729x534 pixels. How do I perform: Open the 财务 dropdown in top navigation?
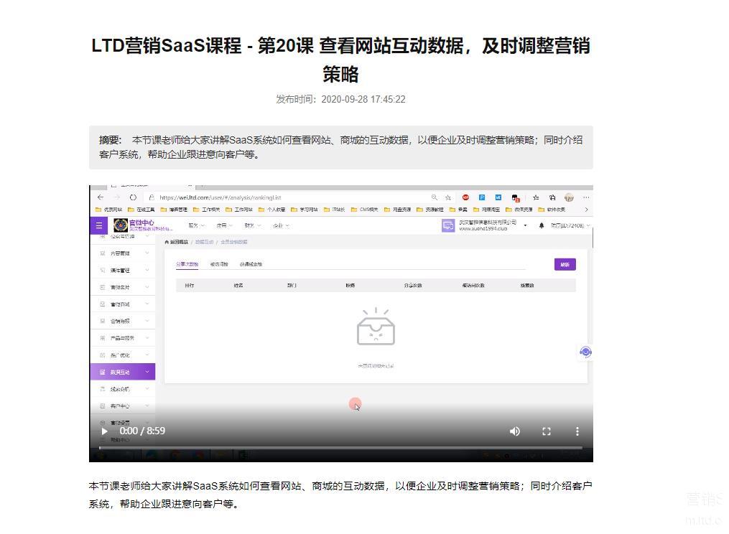point(251,225)
